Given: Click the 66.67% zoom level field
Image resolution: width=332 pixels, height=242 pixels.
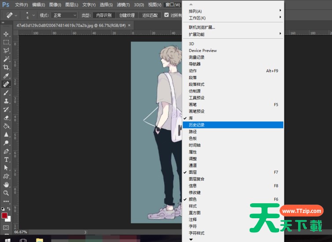Looking at the screenshot, I should [21, 232].
